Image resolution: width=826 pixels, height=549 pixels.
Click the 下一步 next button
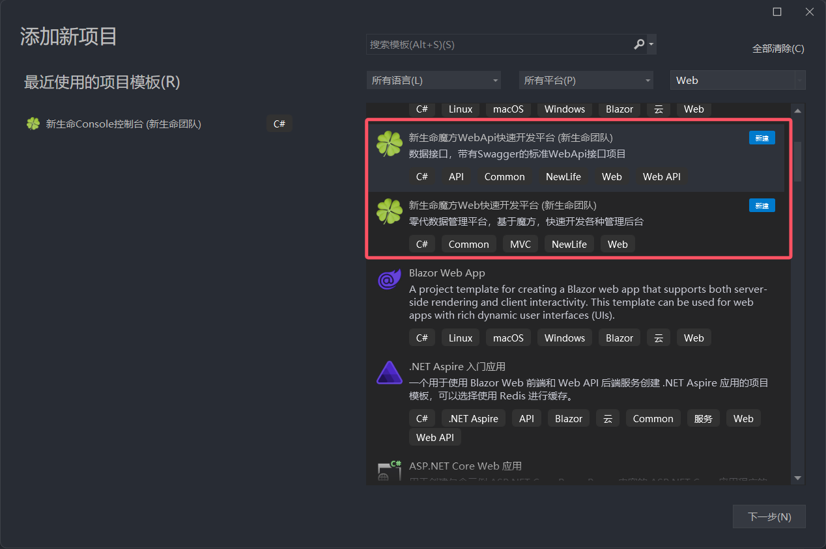(769, 516)
